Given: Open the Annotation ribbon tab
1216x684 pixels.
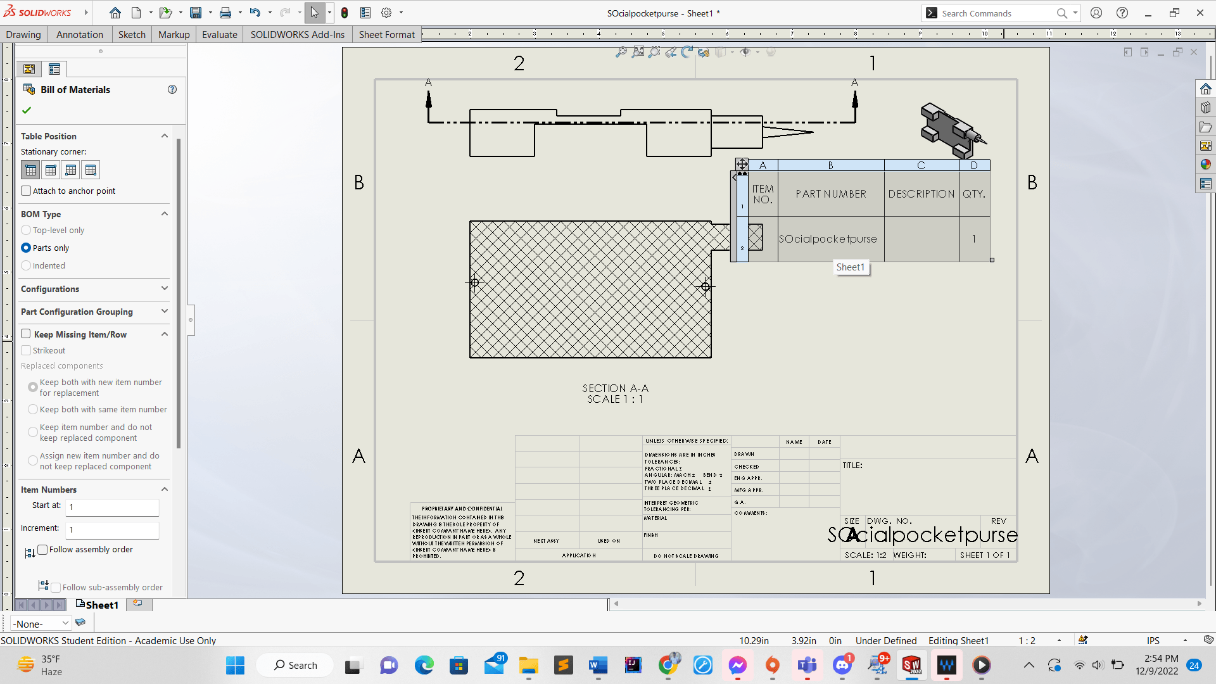Looking at the screenshot, I should click(79, 34).
